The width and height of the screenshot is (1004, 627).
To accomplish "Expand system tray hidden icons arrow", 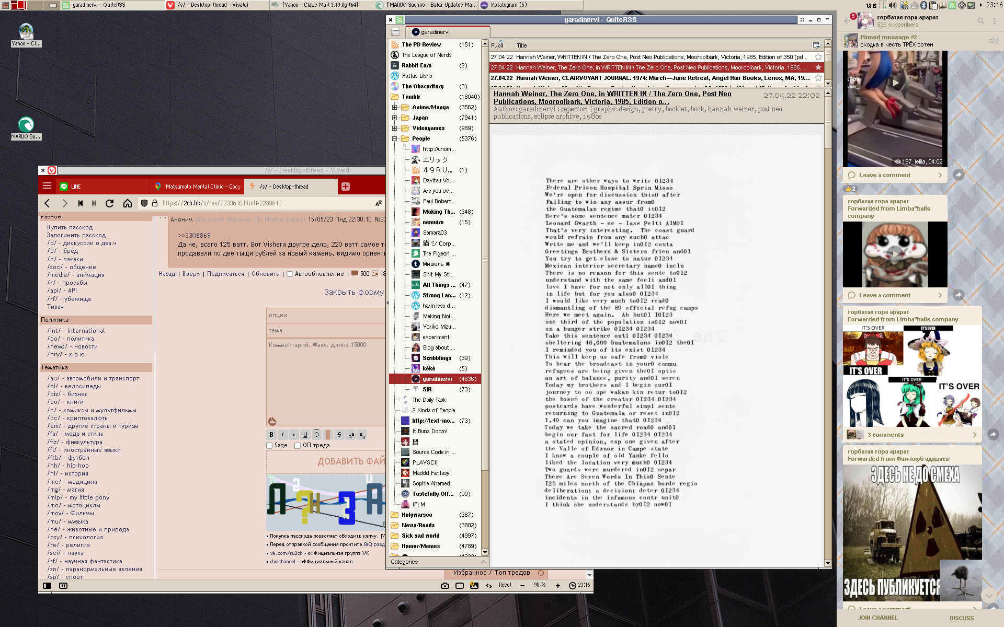I will (x=981, y=5).
